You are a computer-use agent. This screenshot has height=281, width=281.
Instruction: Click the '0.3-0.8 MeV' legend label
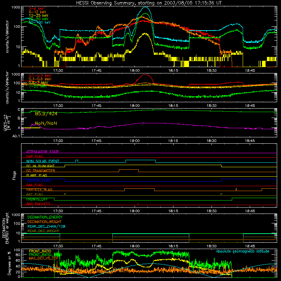(40, 79)
